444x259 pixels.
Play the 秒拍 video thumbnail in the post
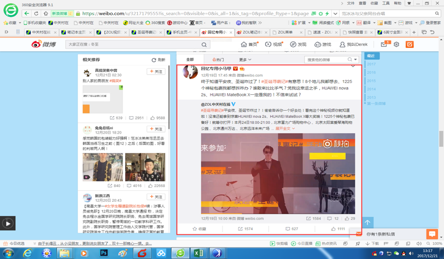(x=278, y=173)
